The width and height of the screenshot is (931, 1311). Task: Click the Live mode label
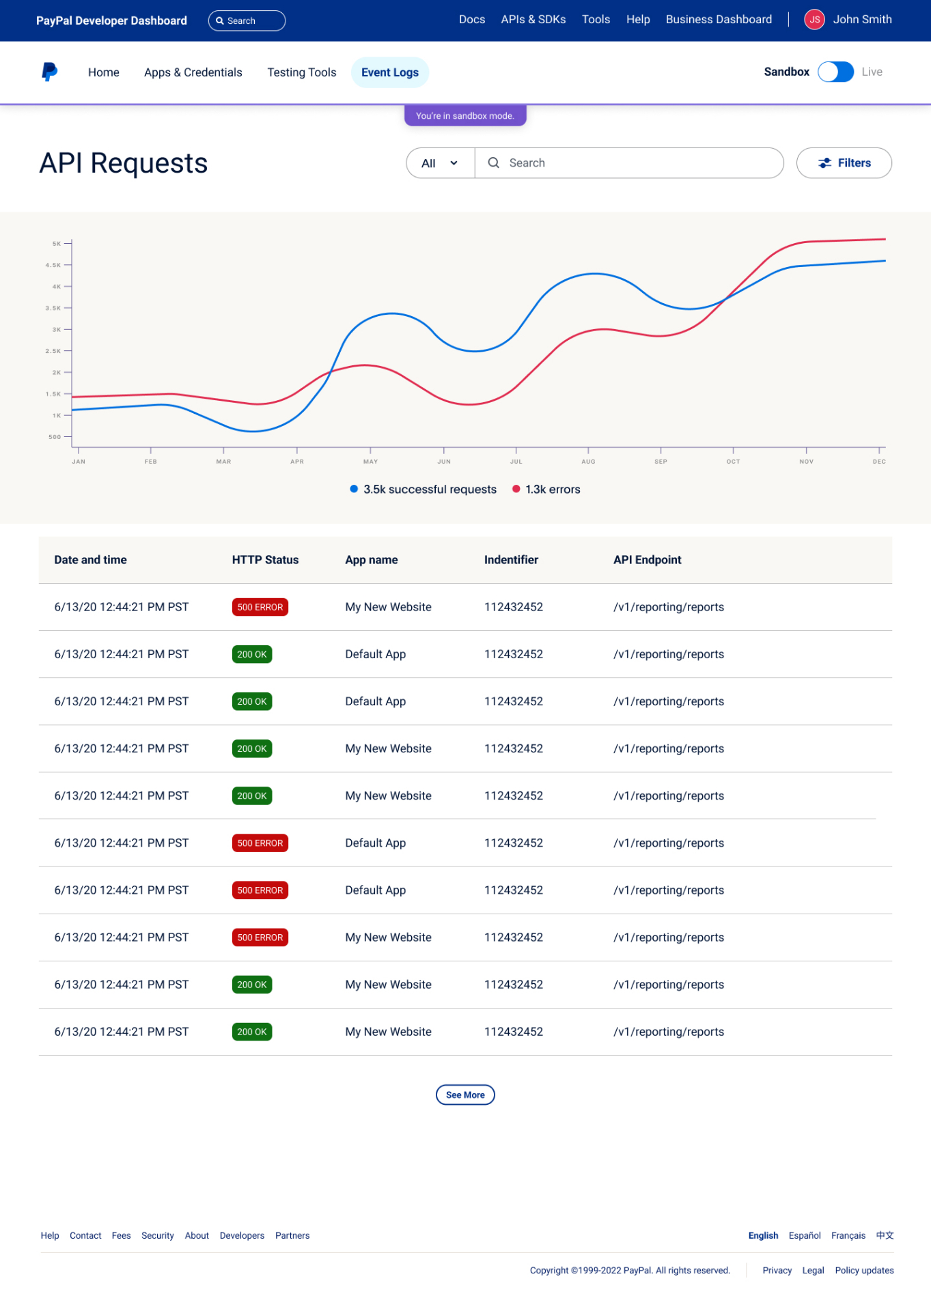872,72
